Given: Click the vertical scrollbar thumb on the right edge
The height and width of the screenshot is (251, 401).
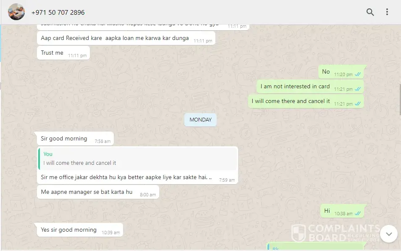Looking at the screenshot, I should [400, 99].
